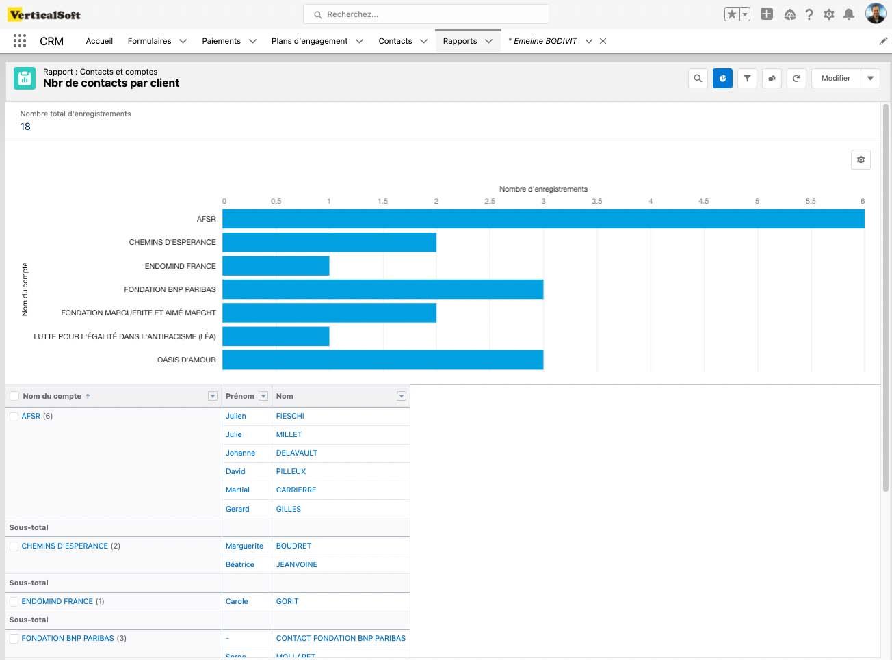The height and width of the screenshot is (660, 892).
Task: Open the ENDOMIND FRANCE account link
Action: click(x=57, y=601)
